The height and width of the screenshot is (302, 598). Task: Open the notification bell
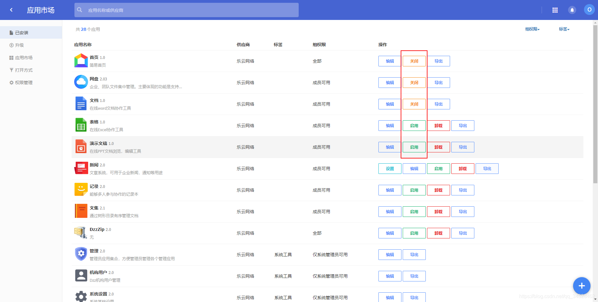pos(572,10)
